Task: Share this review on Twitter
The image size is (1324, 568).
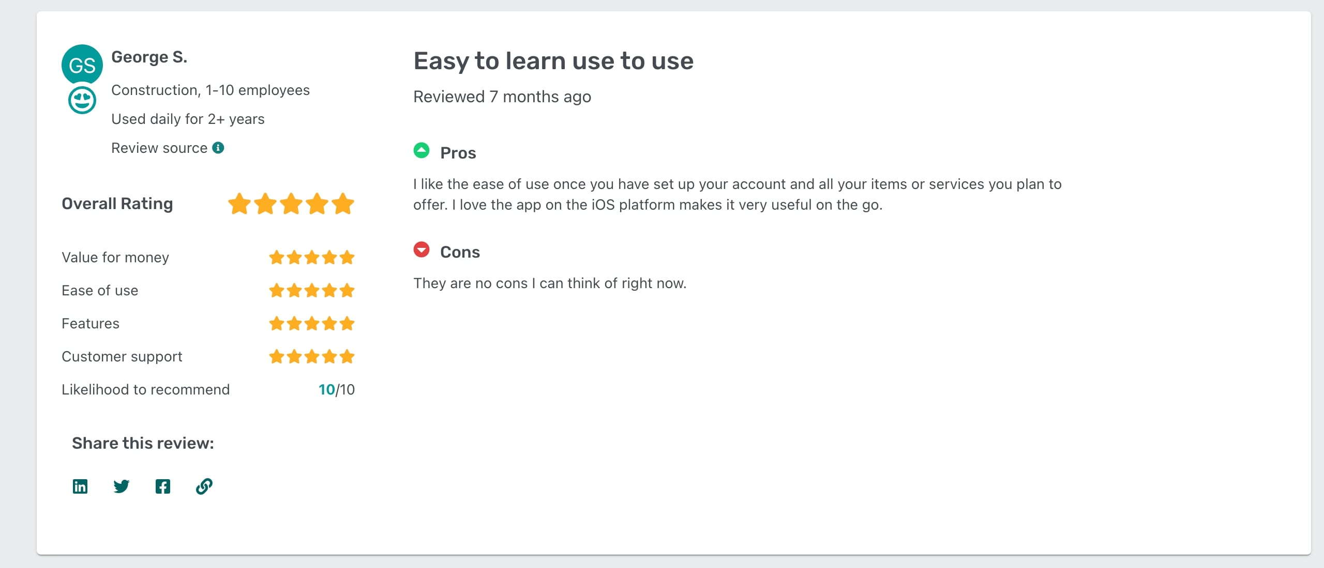Action: pyautogui.click(x=122, y=486)
